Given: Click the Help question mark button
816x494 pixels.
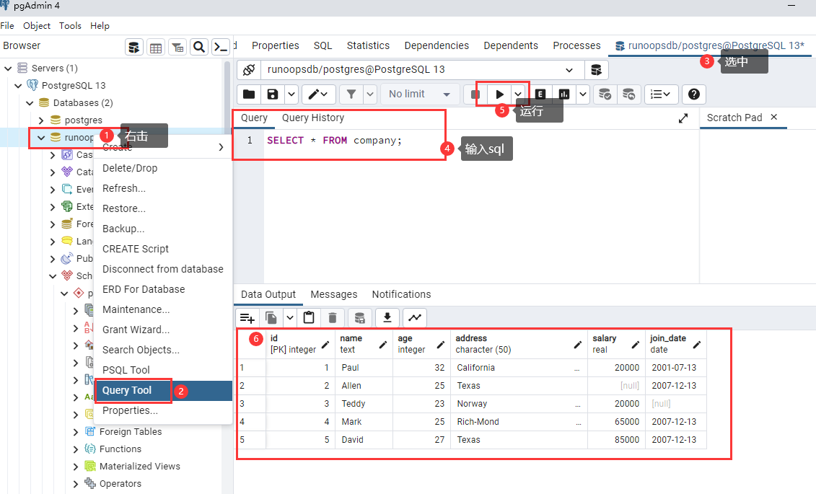Looking at the screenshot, I should 693,94.
